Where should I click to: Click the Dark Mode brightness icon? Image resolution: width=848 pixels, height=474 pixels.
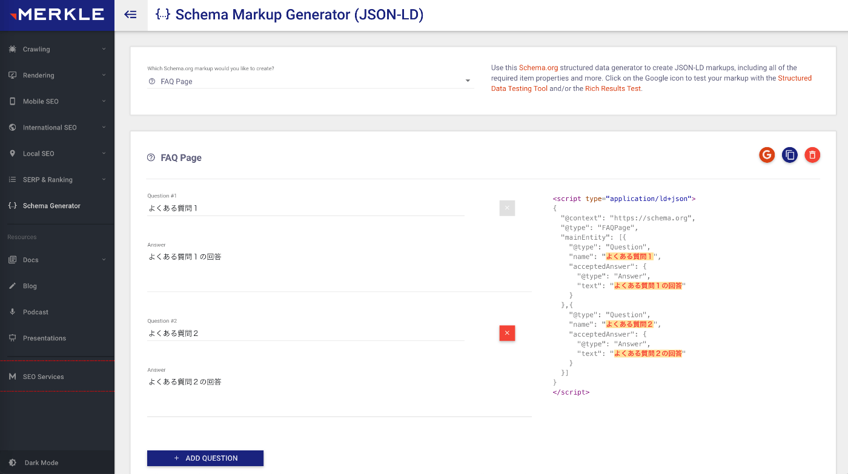(13, 462)
